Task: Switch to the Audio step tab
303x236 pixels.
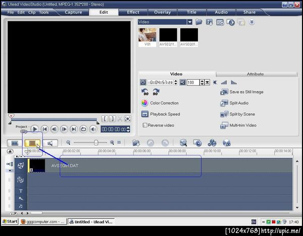Action: 221,12
